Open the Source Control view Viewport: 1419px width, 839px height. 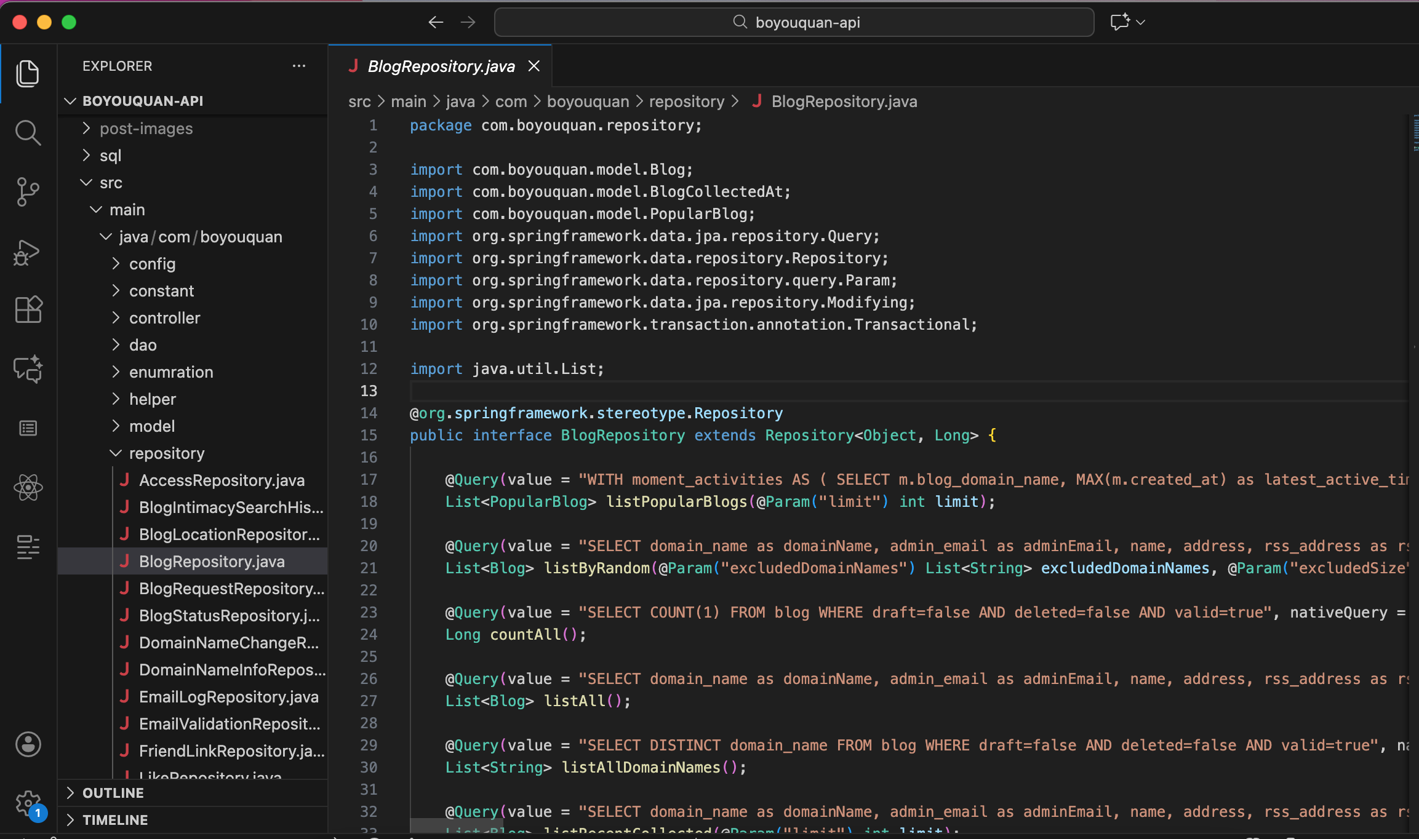pyautogui.click(x=28, y=191)
